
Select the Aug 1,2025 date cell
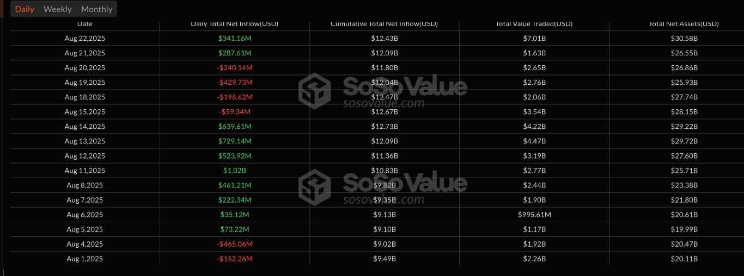85,259
